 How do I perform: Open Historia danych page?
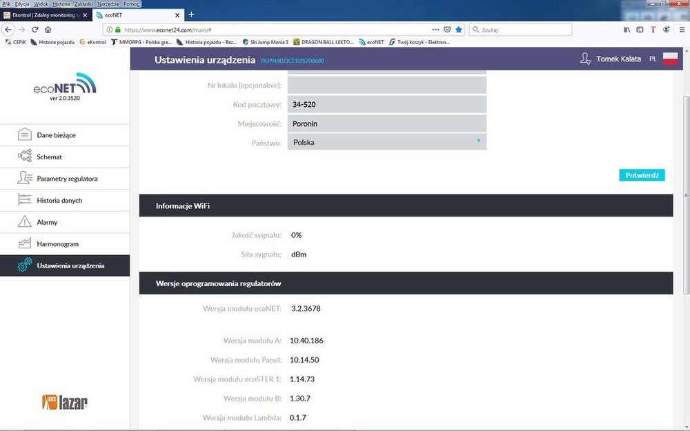[59, 201]
